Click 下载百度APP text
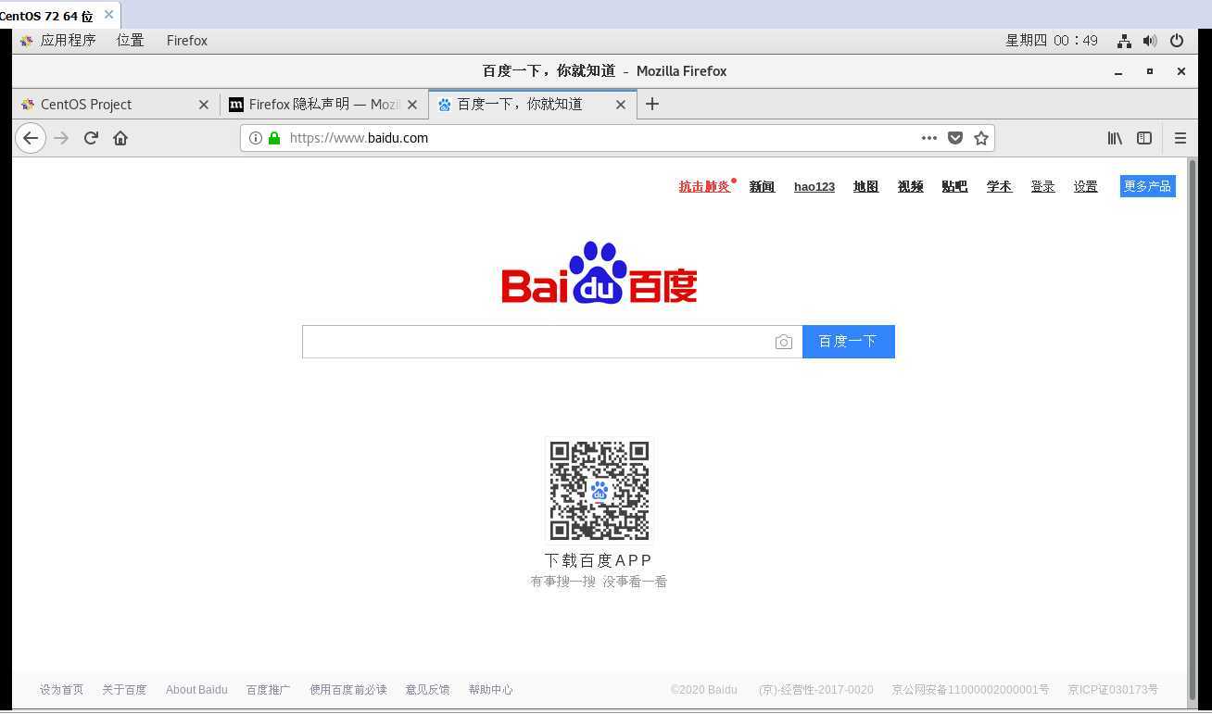Image resolution: width=1212 pixels, height=714 pixels. [x=599, y=560]
